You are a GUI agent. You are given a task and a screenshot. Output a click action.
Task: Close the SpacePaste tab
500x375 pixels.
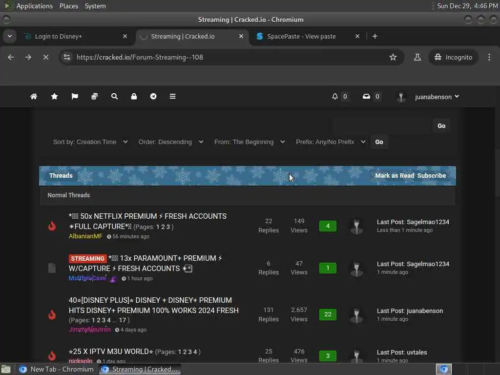click(x=357, y=36)
